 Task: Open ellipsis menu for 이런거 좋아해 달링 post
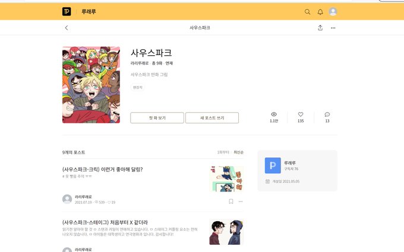pos(241,202)
